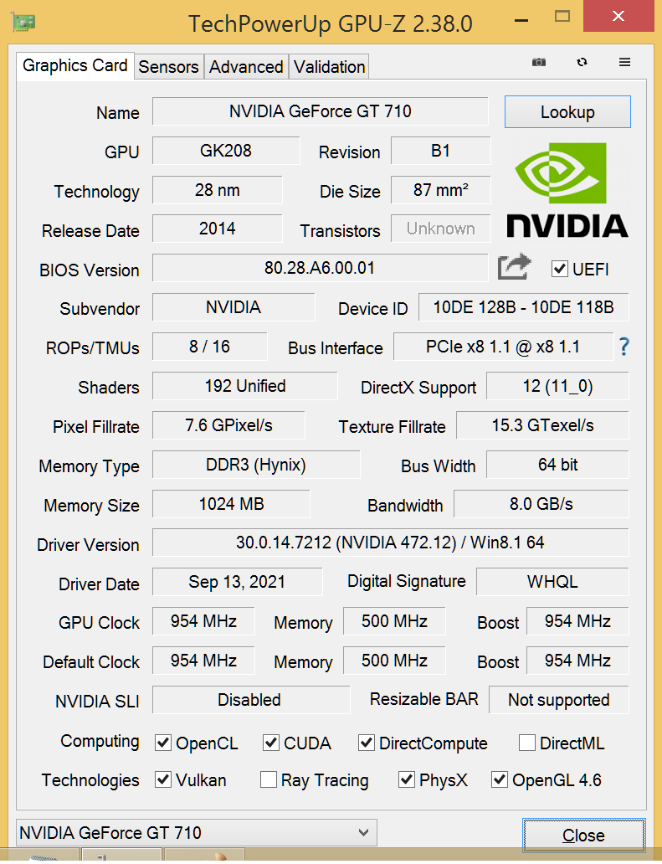Click the Default Clock 954 MHz field
This screenshot has height=864, width=662.
(x=203, y=660)
